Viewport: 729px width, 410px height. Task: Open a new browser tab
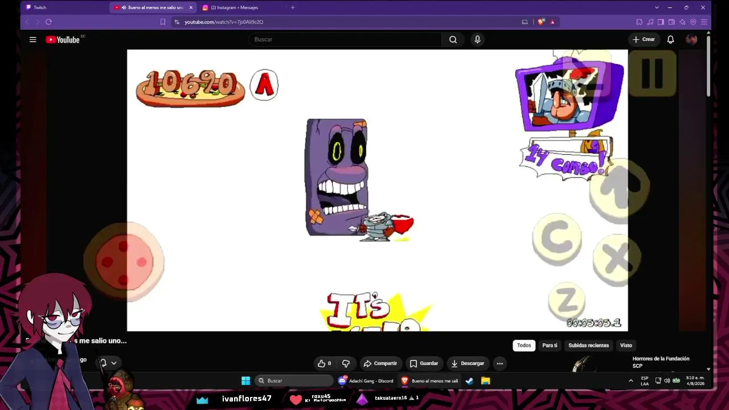pos(293,7)
